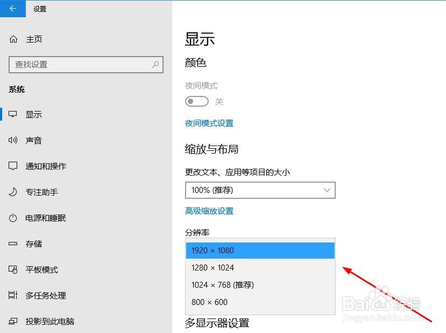Click the 多任务处理 sidebar icon
This screenshot has height=333, width=446.
(13, 295)
